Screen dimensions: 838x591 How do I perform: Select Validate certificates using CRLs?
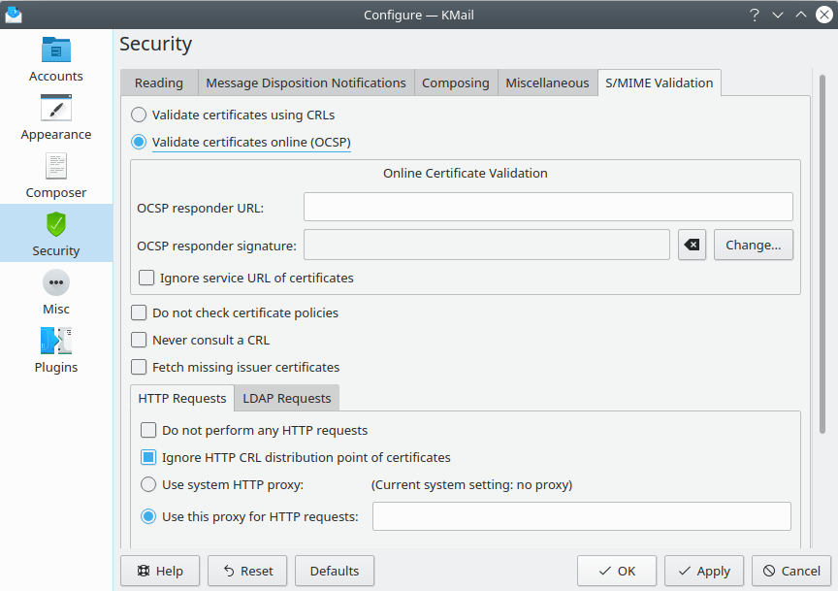[x=138, y=115]
